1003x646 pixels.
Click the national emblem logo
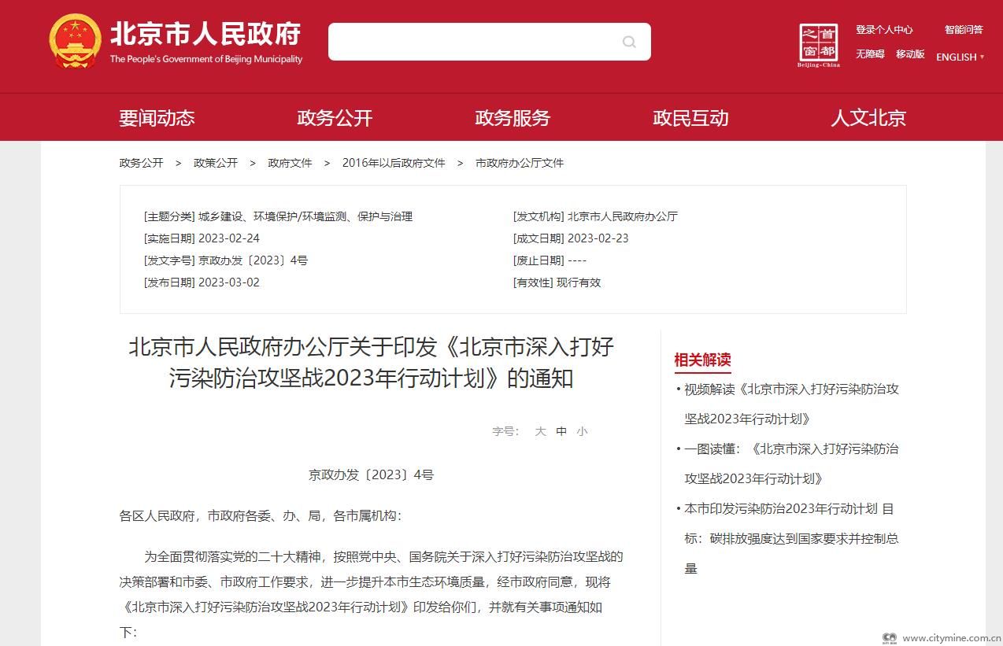point(75,41)
